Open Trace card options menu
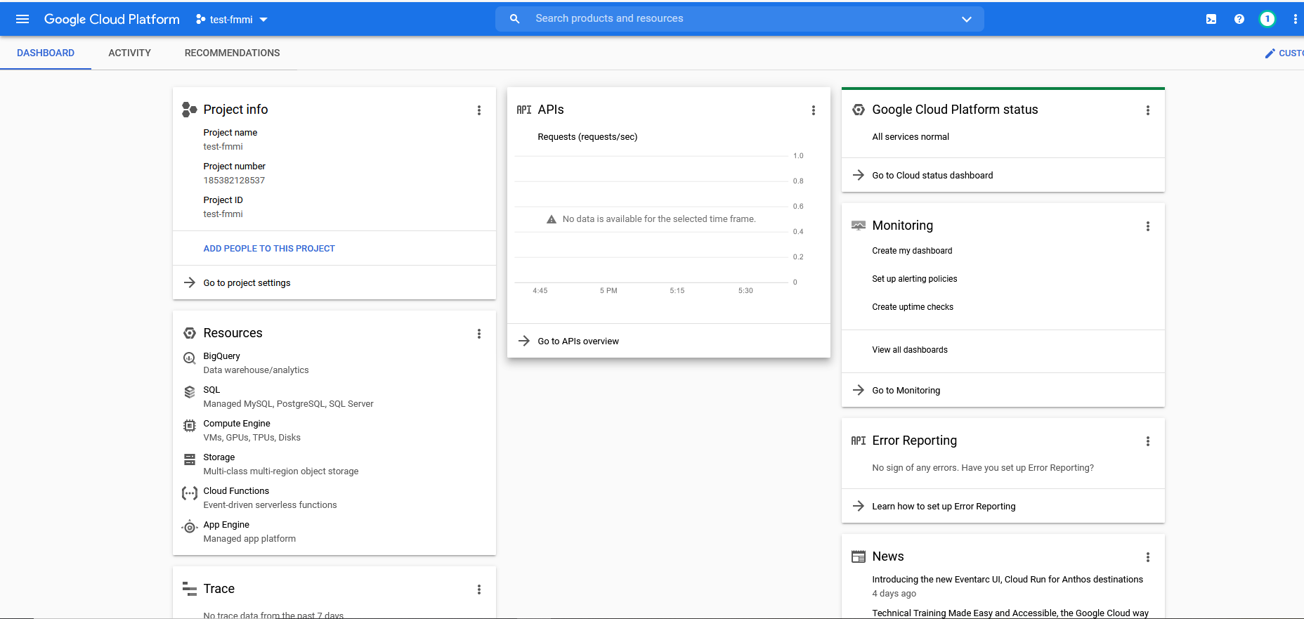Viewport: 1304px width, 619px height. click(479, 589)
